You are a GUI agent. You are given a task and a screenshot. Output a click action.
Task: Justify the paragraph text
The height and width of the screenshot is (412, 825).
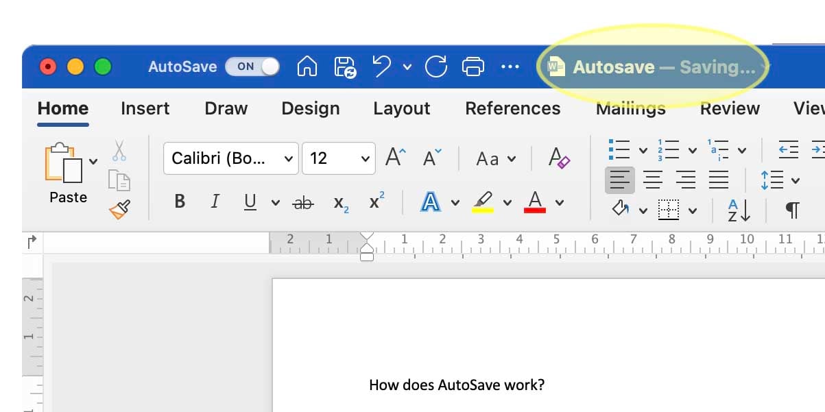718,180
